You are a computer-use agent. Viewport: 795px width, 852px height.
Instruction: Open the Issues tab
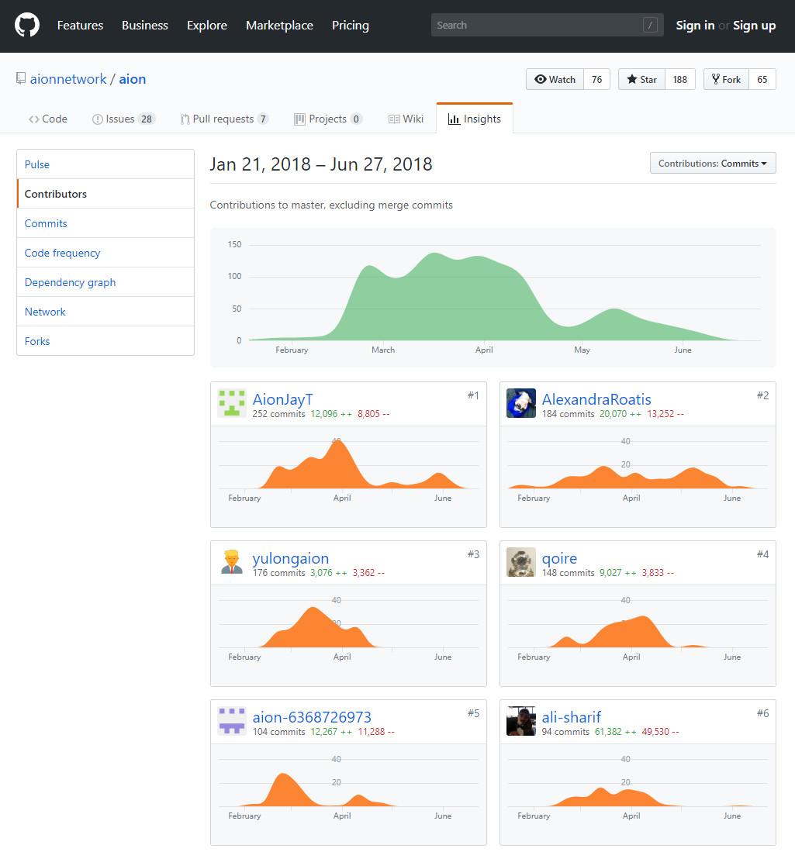(124, 119)
